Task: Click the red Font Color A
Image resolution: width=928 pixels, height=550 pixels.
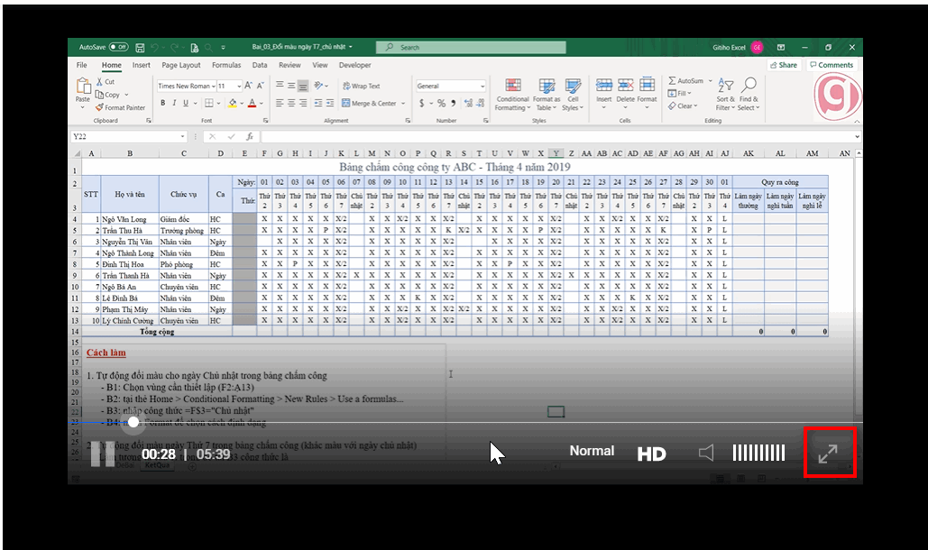Action: (x=253, y=103)
